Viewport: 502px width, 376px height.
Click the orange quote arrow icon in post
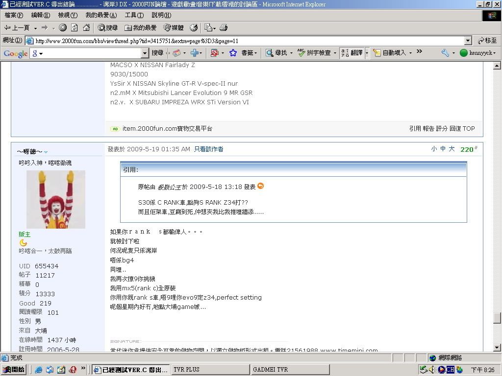tap(261, 186)
